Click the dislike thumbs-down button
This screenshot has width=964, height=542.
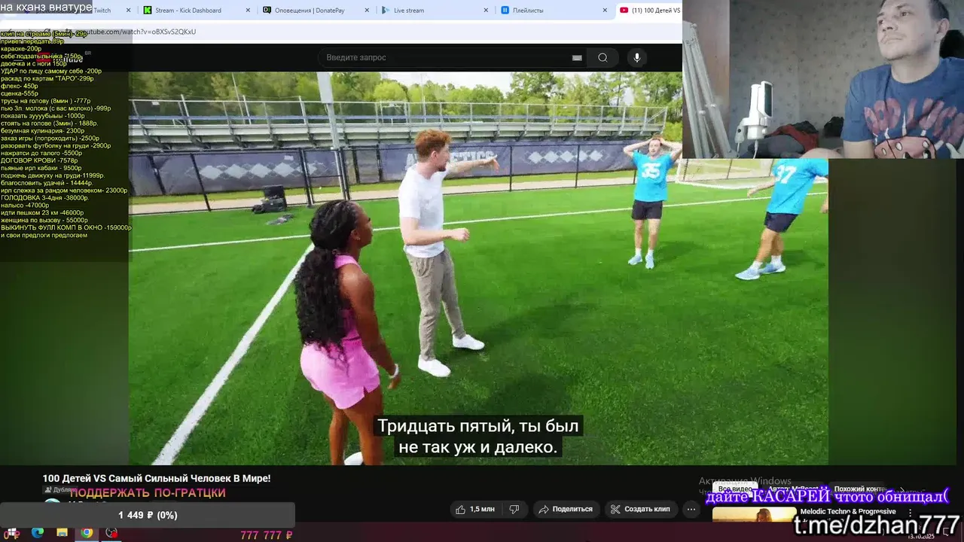[514, 509]
